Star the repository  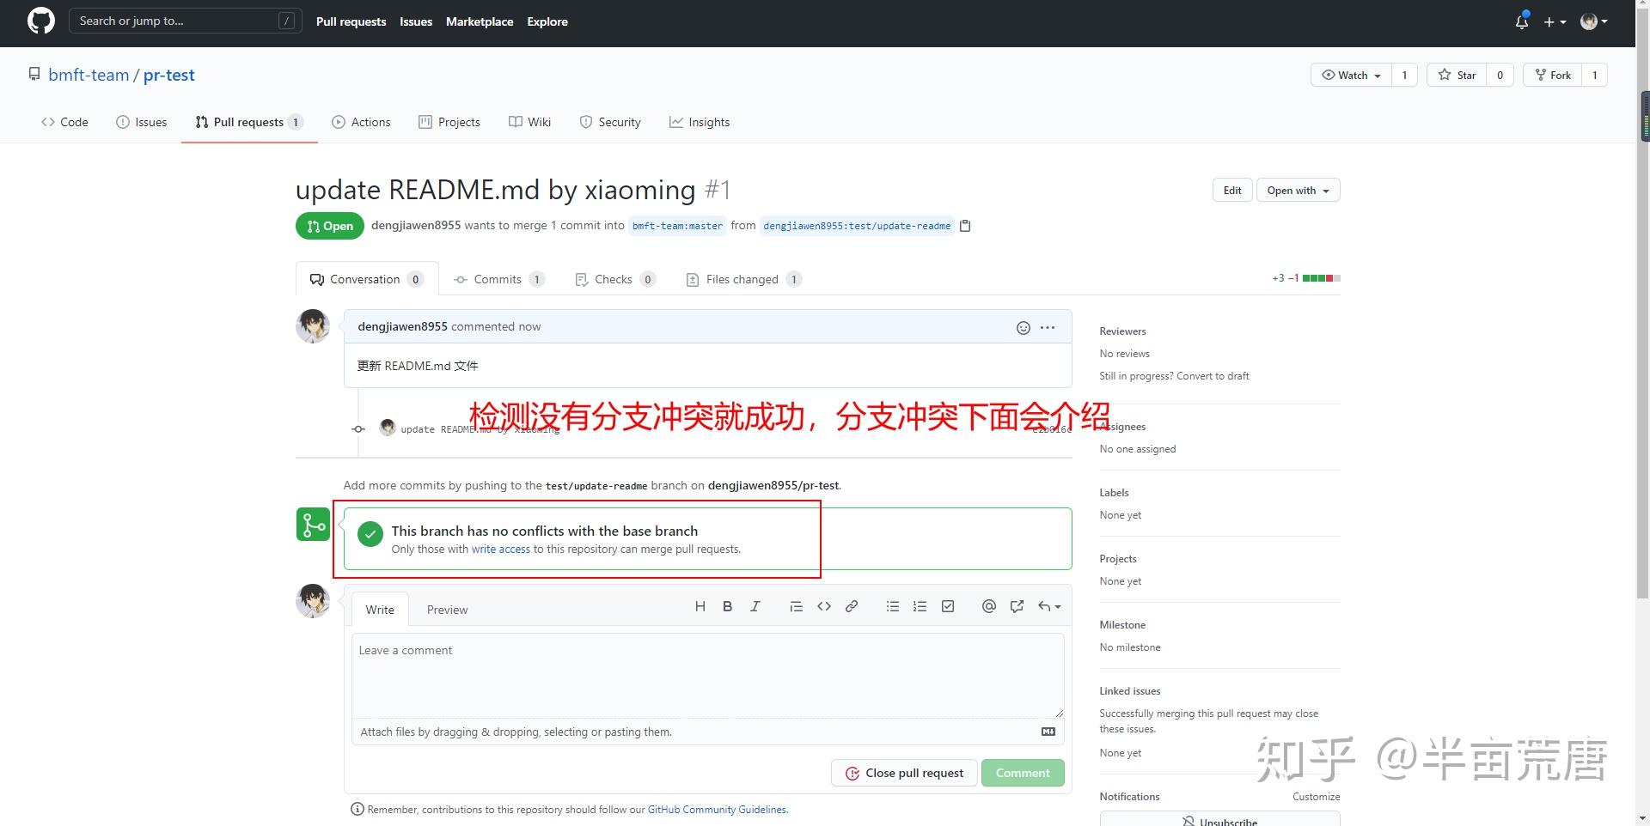pos(1457,75)
